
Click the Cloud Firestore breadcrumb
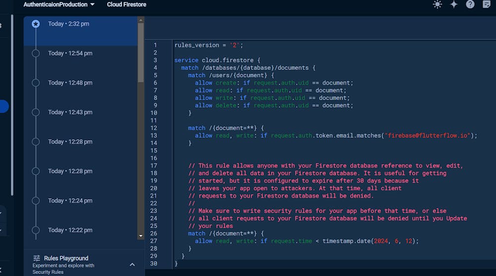pyautogui.click(x=126, y=4)
